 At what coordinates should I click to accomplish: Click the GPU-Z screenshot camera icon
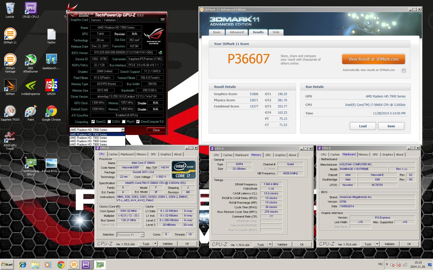click(162, 20)
